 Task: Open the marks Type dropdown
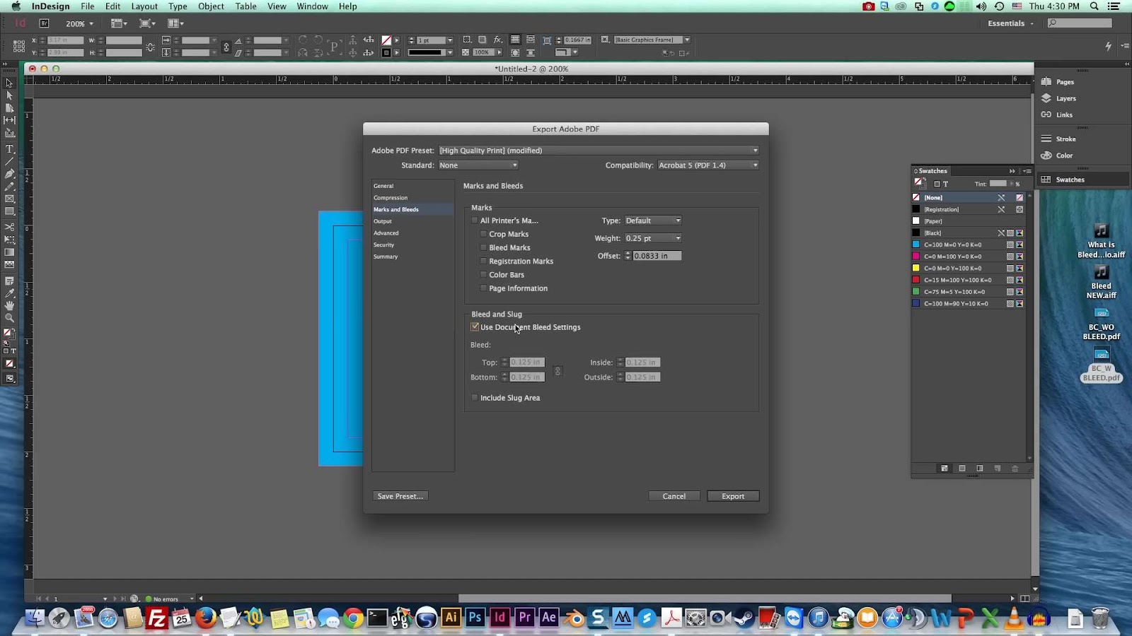(x=653, y=220)
